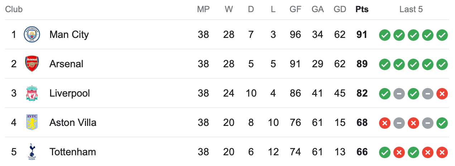This screenshot has height=166, width=455.
Task: Click the Club column header
Action: (14, 9)
